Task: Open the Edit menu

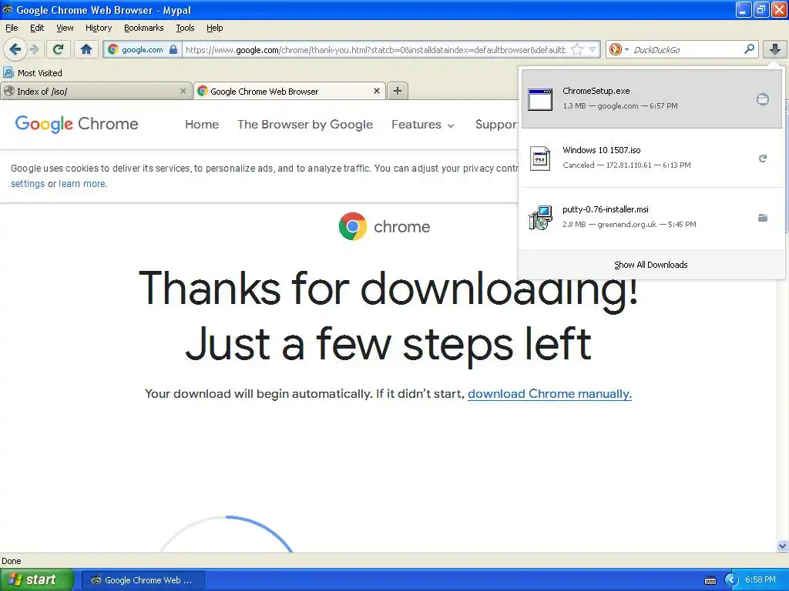Action: (x=37, y=28)
